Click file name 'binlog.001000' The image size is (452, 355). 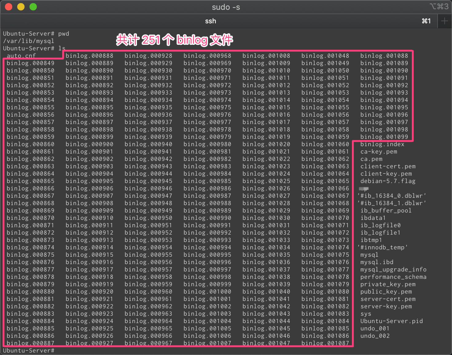click(x=207, y=292)
